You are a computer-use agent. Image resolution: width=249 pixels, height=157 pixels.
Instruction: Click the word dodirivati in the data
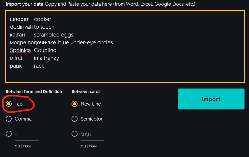click(21, 27)
